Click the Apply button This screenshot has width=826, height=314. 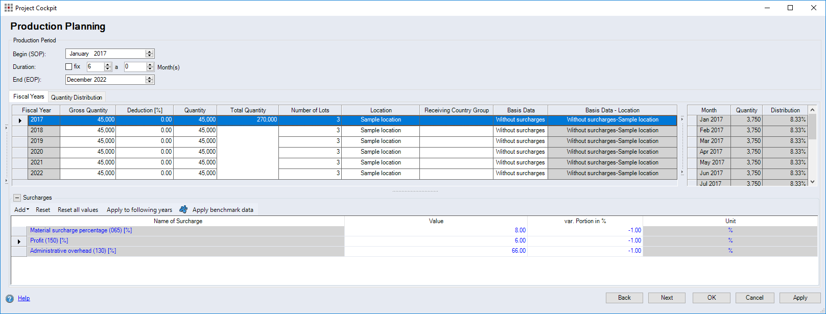click(x=800, y=298)
